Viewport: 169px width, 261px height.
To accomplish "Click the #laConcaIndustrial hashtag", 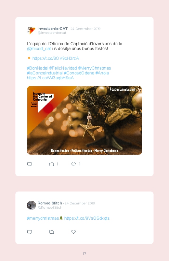I will tap(45, 73).
